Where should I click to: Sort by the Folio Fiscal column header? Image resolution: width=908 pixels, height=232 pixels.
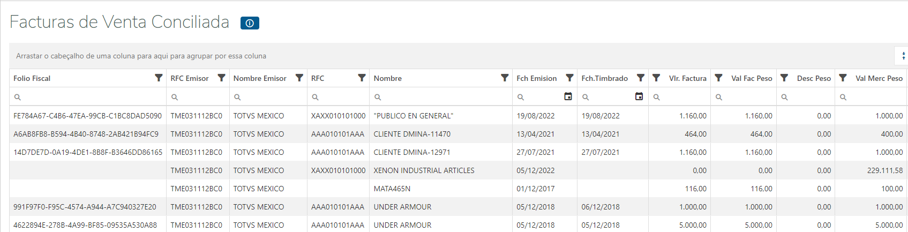(32, 78)
